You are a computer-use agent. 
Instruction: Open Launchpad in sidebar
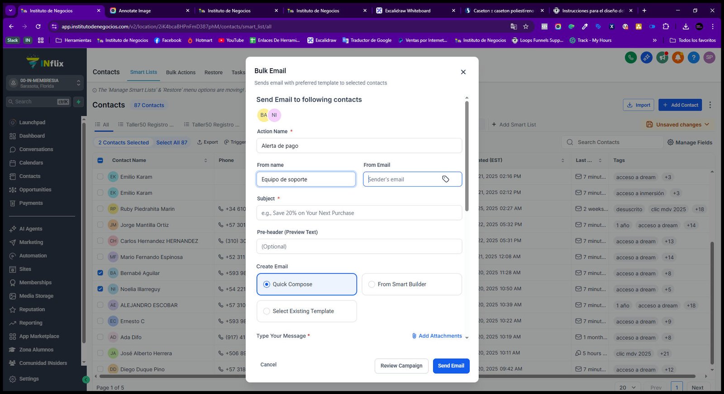tap(32, 122)
